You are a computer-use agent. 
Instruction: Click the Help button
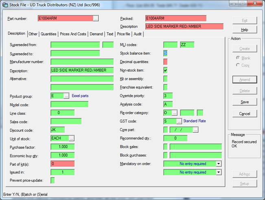click(x=245, y=30)
